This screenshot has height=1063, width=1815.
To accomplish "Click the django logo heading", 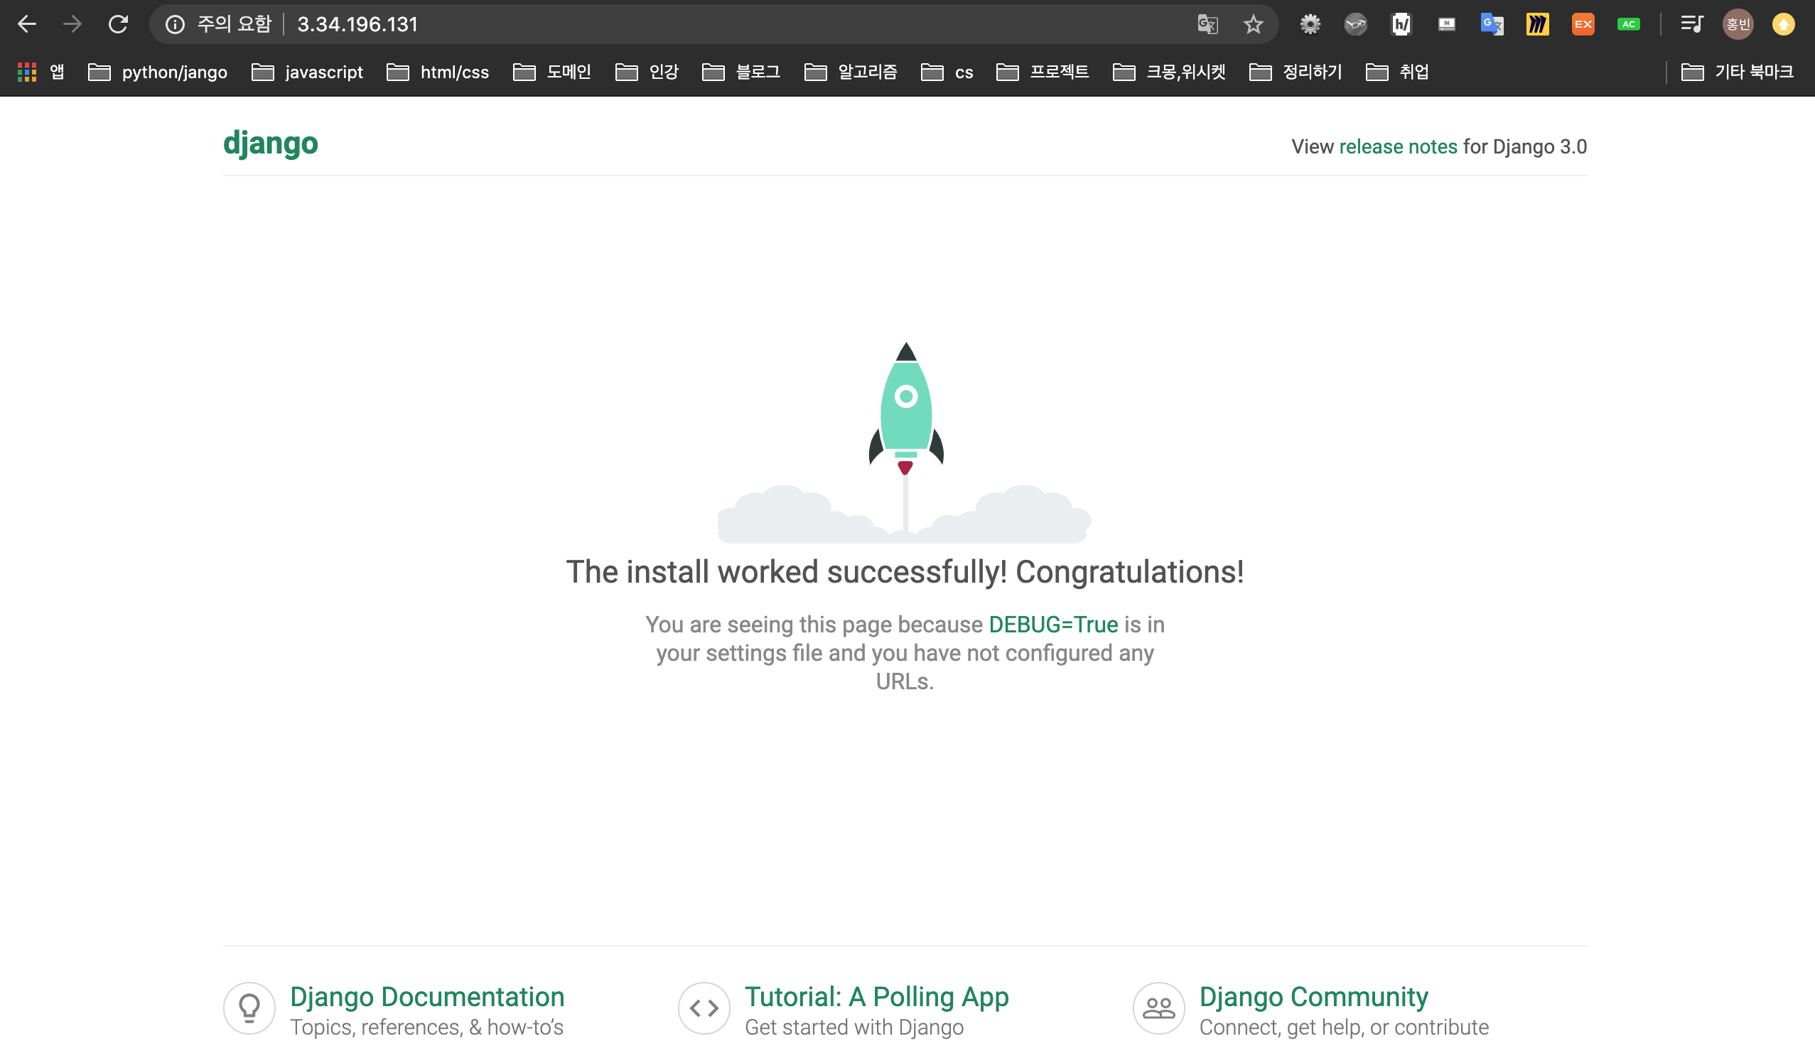I will pyautogui.click(x=270, y=144).
